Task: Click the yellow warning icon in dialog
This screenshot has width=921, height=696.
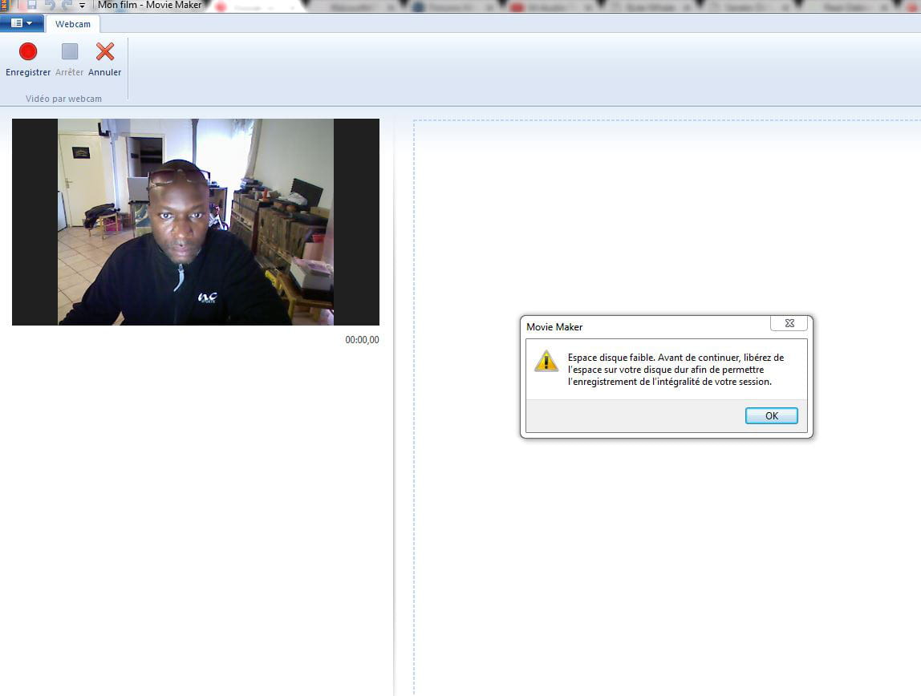Action: coord(546,361)
